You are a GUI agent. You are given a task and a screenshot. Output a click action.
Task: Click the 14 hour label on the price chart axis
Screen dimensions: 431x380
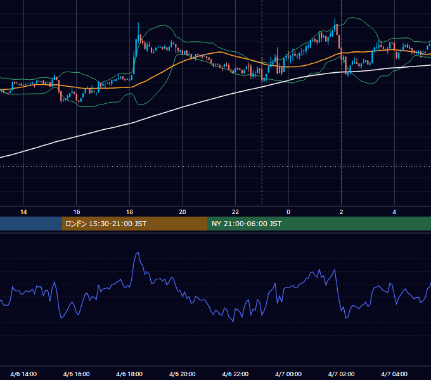(23, 212)
